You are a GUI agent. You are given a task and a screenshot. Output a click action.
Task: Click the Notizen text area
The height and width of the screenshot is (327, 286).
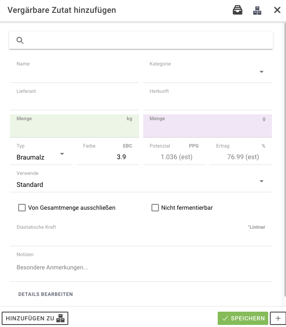[x=141, y=268]
